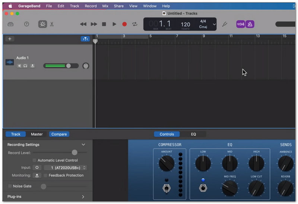The width and height of the screenshot is (298, 204).
Task: Click the playhead marker in the ruler
Action: 95,41
